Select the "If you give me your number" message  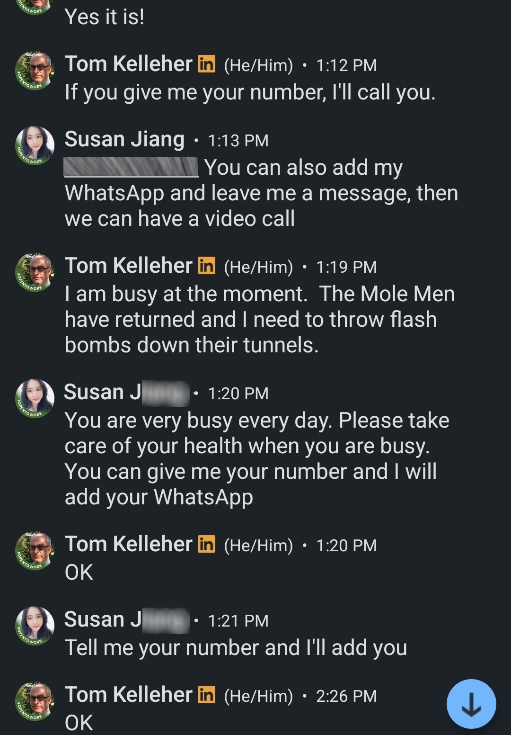[x=250, y=92]
